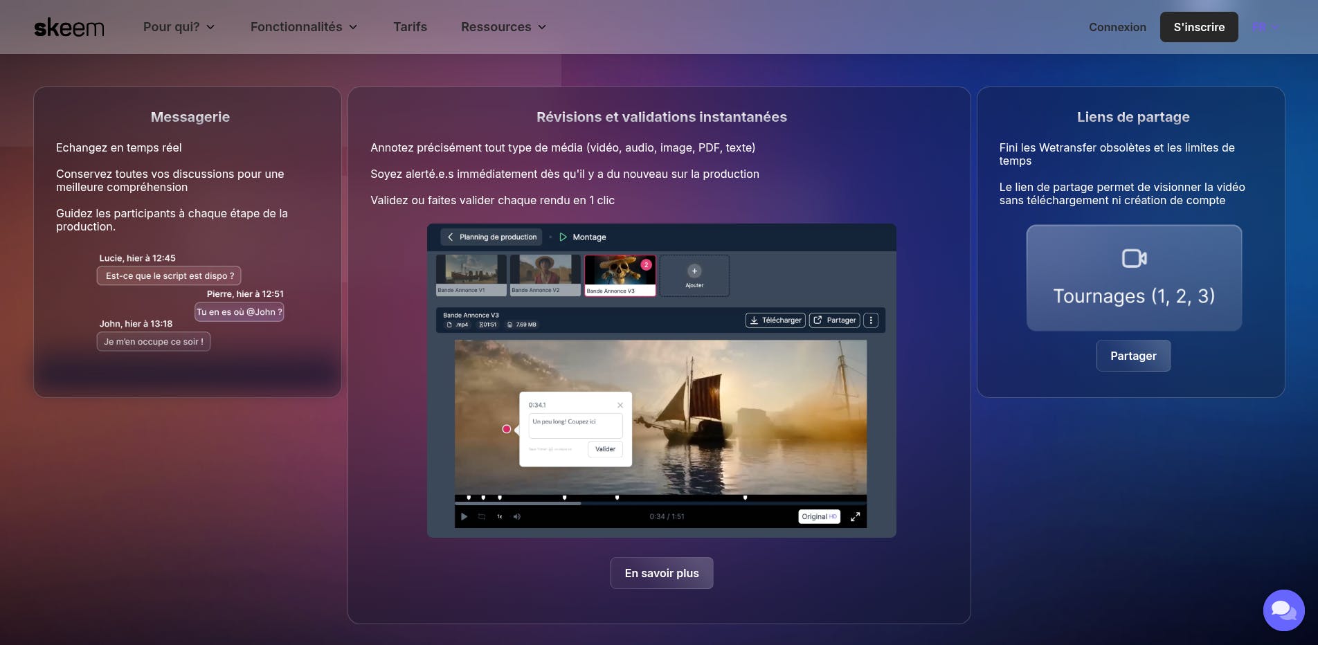The width and height of the screenshot is (1318, 645).
Task: Click Partager in the video toolbar
Action: (835, 320)
